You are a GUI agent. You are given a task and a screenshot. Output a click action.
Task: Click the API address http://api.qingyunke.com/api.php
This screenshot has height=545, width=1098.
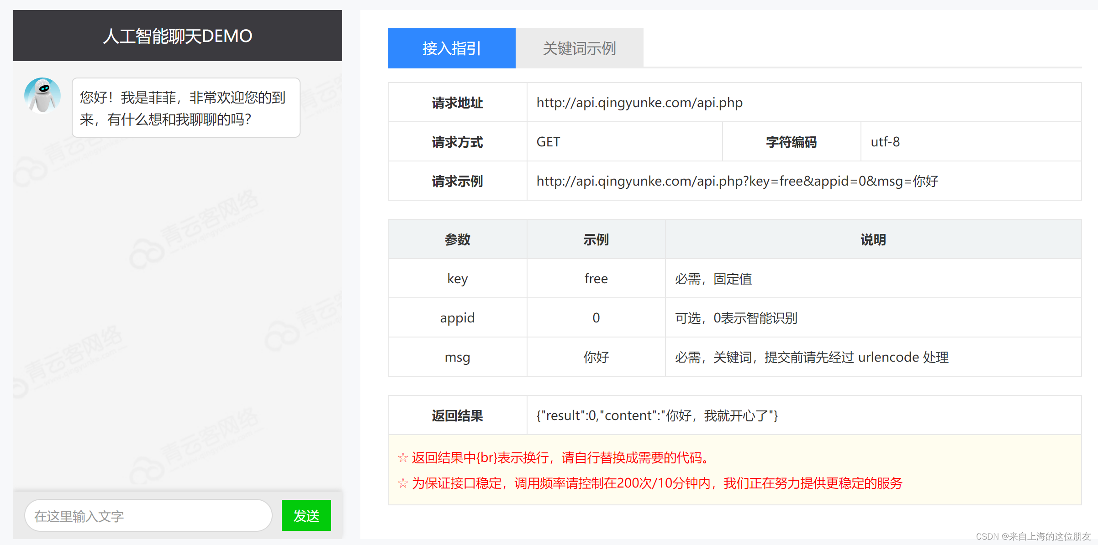(639, 103)
